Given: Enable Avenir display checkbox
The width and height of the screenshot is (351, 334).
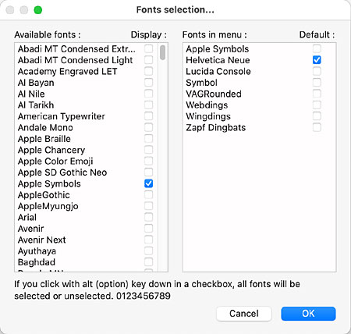Looking at the screenshot, I should [x=148, y=229].
